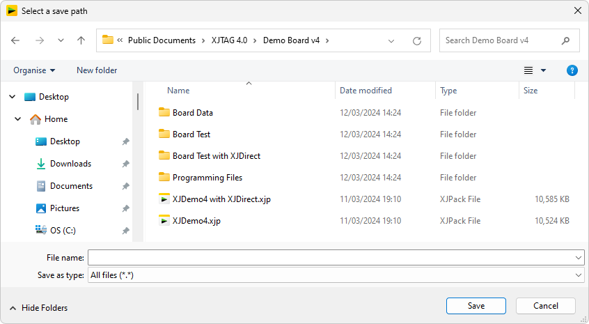
Task: Collapse the Home tree node
Action: [18, 119]
